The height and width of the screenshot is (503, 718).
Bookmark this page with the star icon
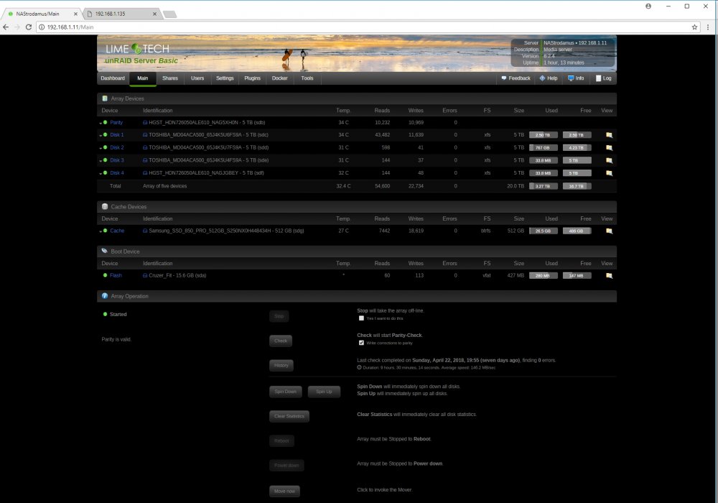pos(694,27)
